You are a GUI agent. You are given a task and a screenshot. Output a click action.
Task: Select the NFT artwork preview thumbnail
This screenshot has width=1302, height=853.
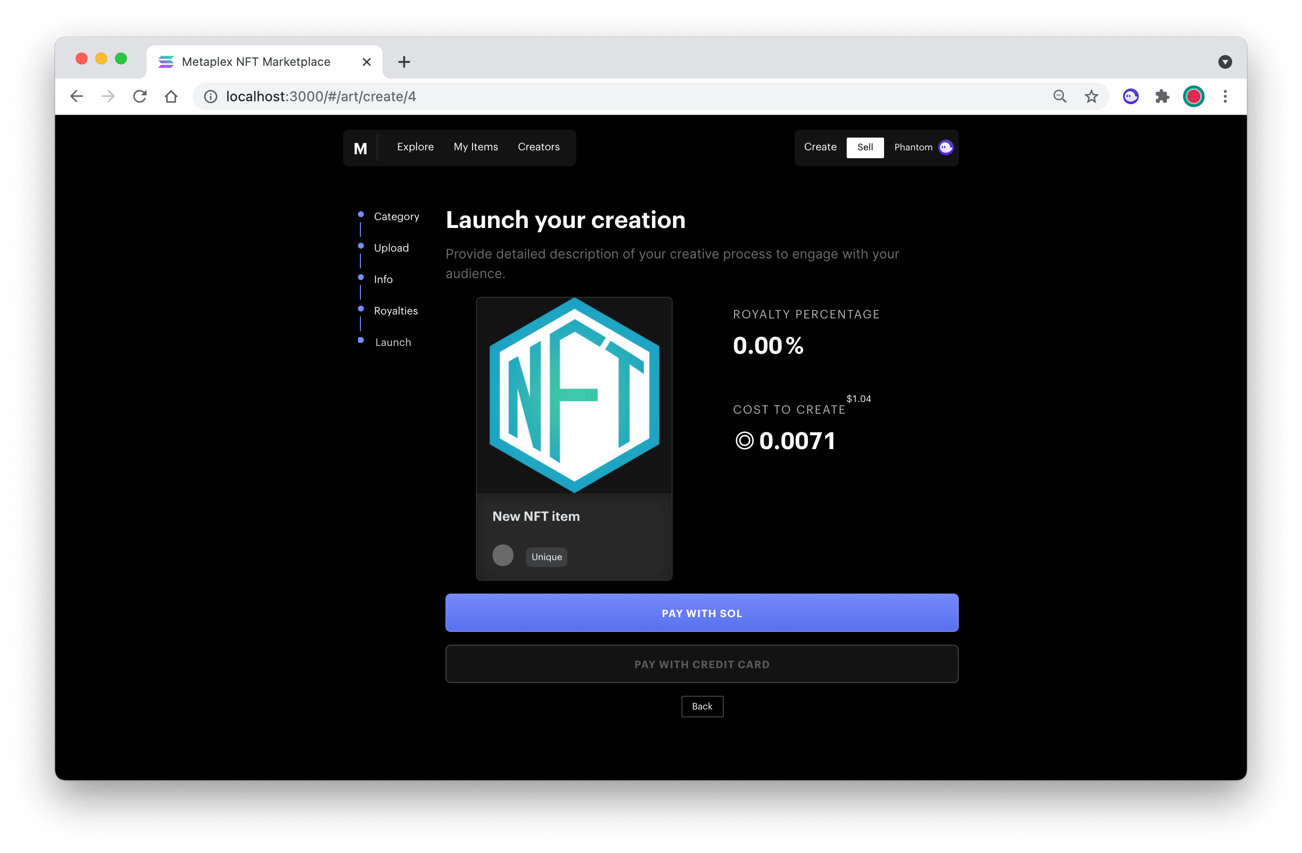[x=574, y=396]
